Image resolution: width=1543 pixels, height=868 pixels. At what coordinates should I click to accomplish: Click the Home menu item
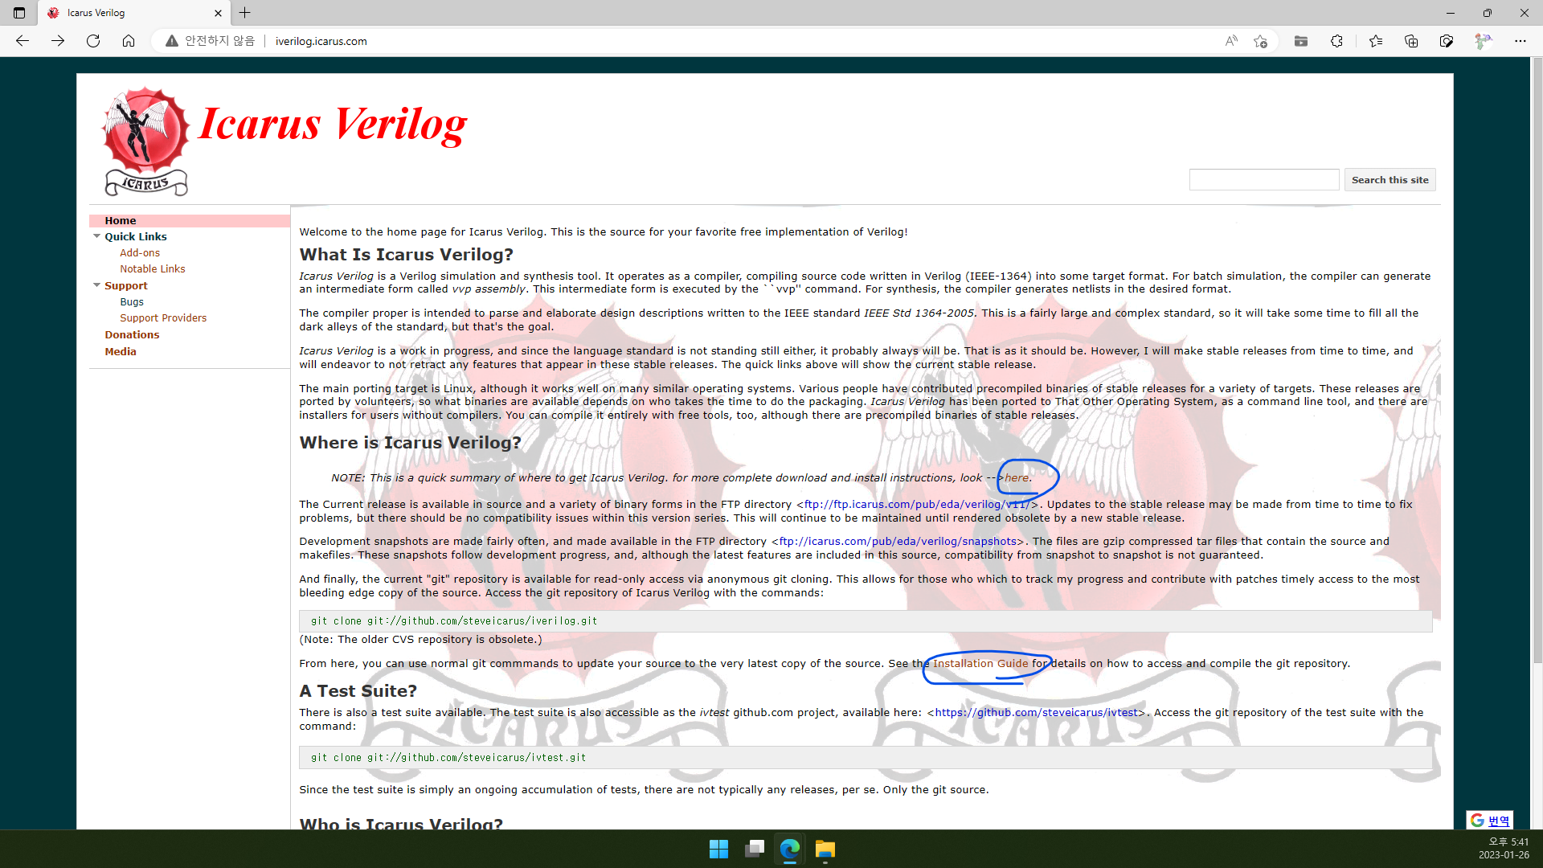(x=120, y=219)
